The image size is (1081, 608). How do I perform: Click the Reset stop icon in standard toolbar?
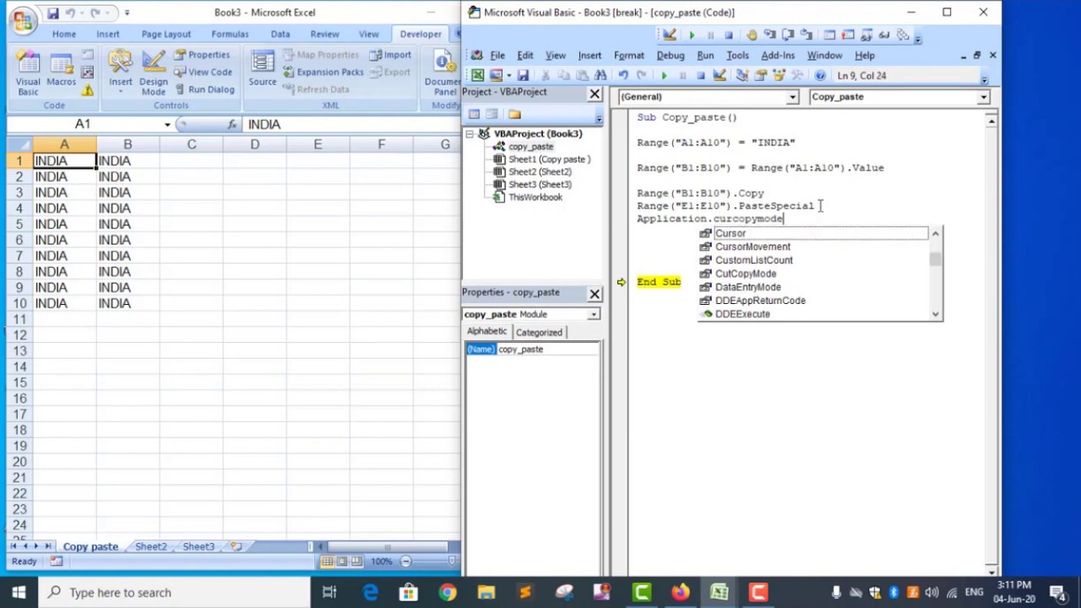(700, 76)
